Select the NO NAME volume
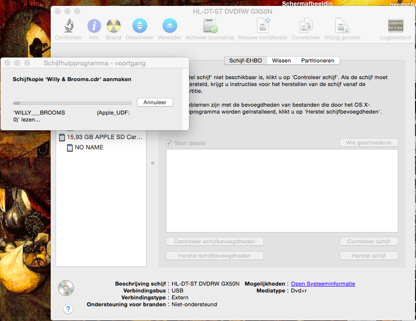Viewport: 416px width, 321px height. pos(89,147)
